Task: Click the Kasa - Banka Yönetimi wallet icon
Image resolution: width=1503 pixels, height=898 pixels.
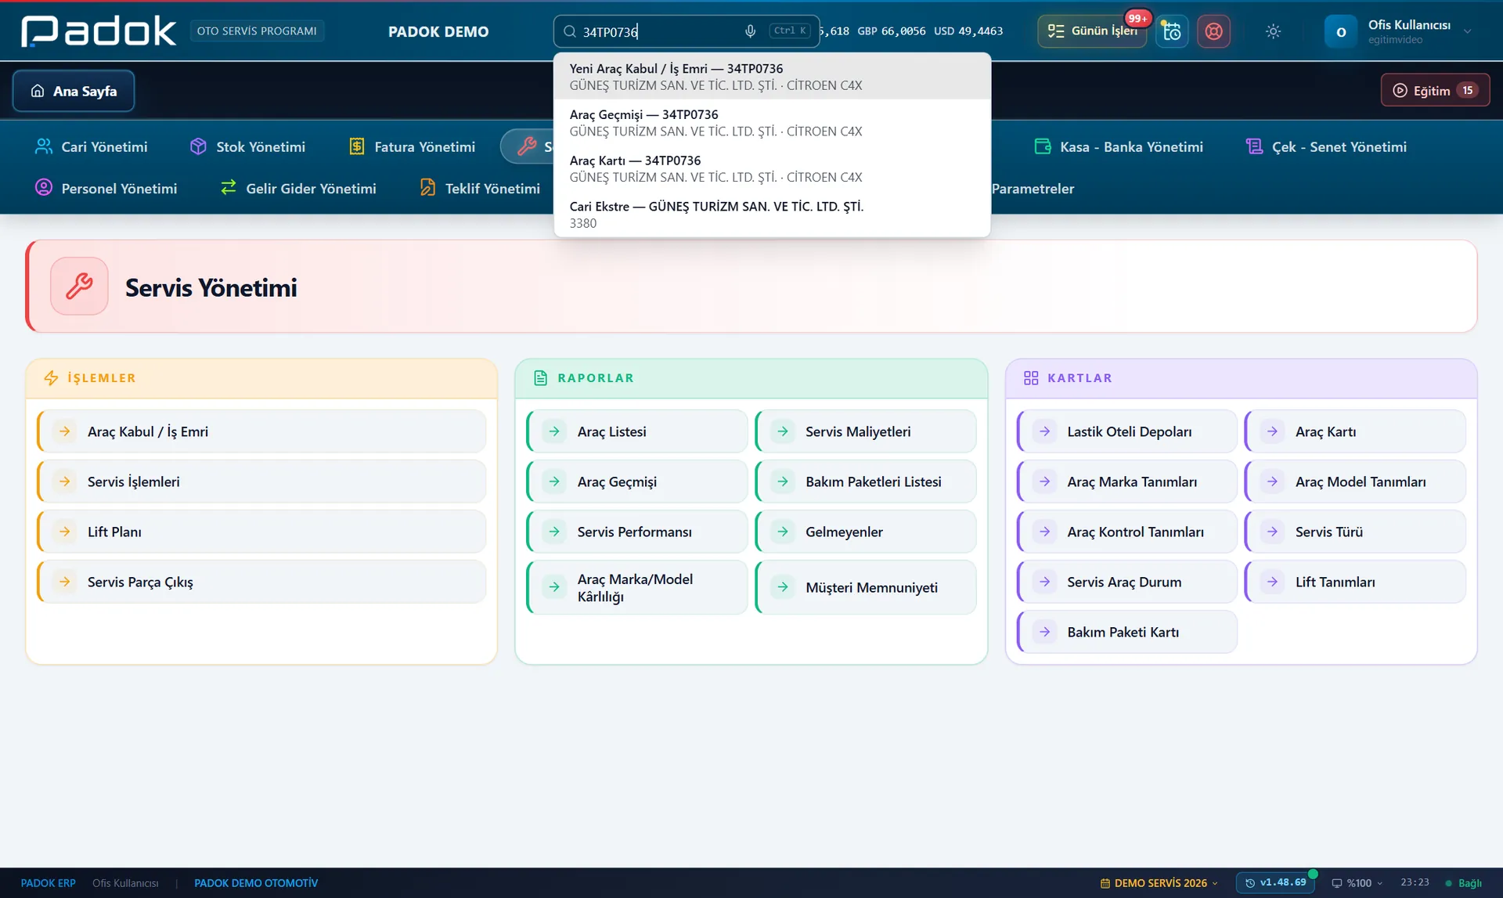Action: (x=1043, y=146)
